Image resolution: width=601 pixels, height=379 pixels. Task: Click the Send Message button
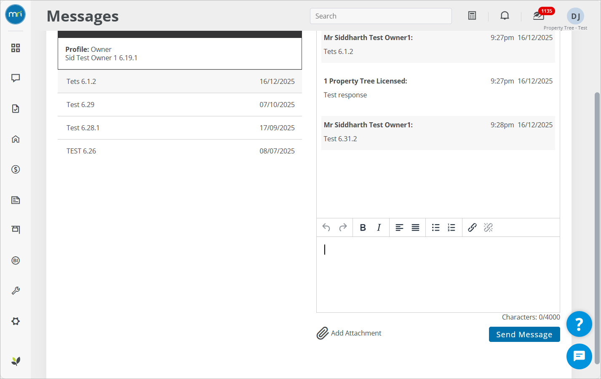point(524,334)
